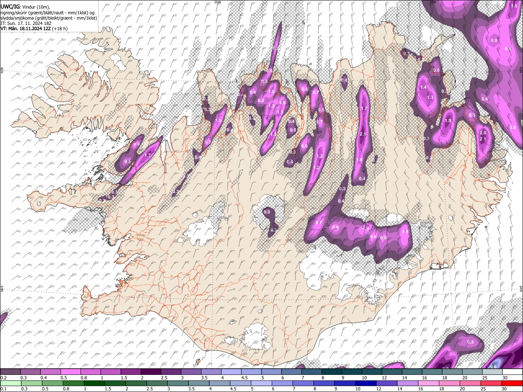Pick the green 0.5 rain legend swatch
The image size is (523, 392).
(x=52, y=383)
